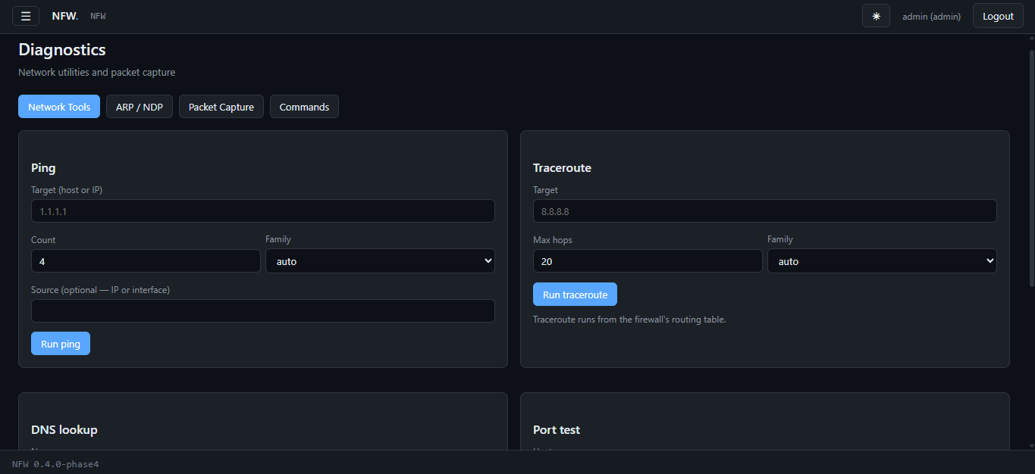The width and height of the screenshot is (1035, 474).
Task: Click the Max hops field
Action: [x=648, y=261]
